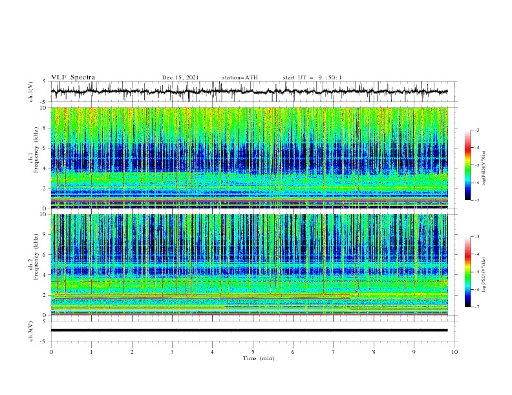Click the "7" tick on the time axis

tap(334, 352)
